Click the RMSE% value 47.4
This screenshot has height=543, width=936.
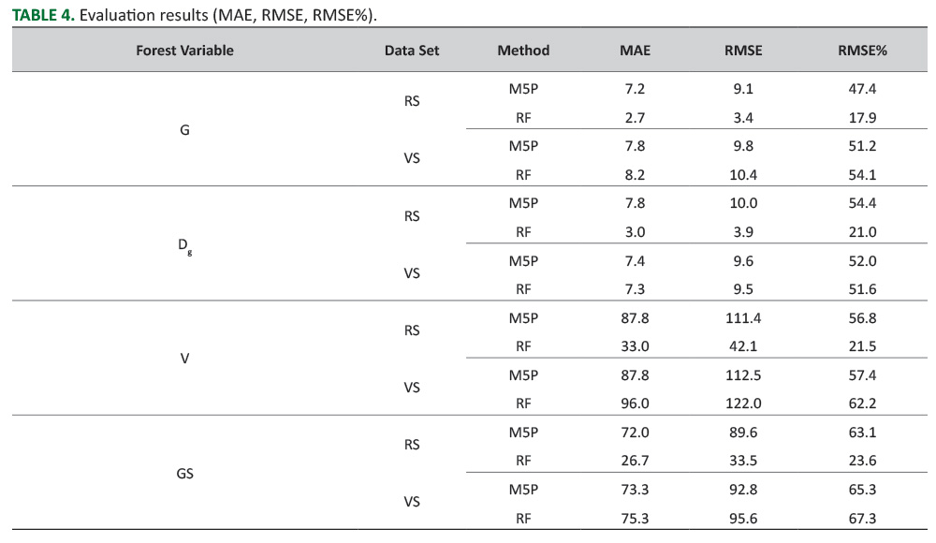click(862, 89)
